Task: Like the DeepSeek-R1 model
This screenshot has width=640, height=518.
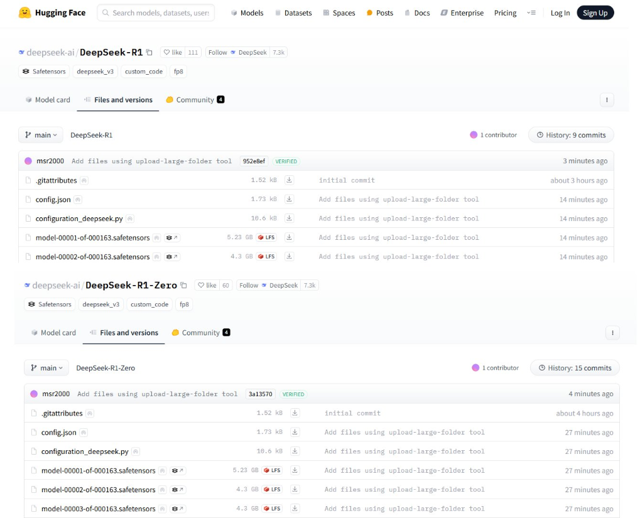Action: coord(173,52)
